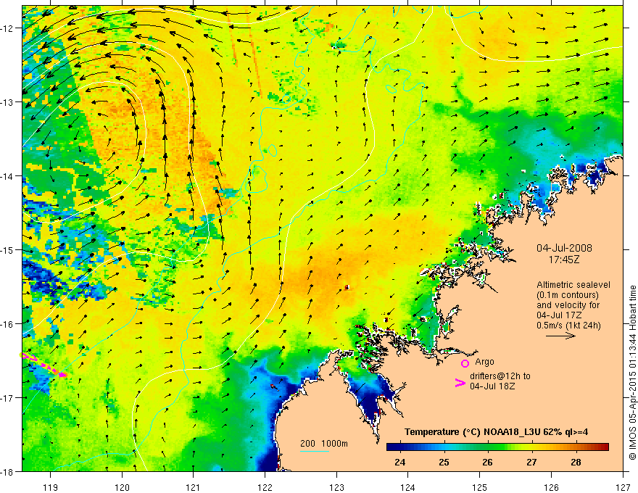The width and height of the screenshot is (638, 493).
Task: Click longitude axis label 126
Action: pyautogui.click(x=551, y=487)
